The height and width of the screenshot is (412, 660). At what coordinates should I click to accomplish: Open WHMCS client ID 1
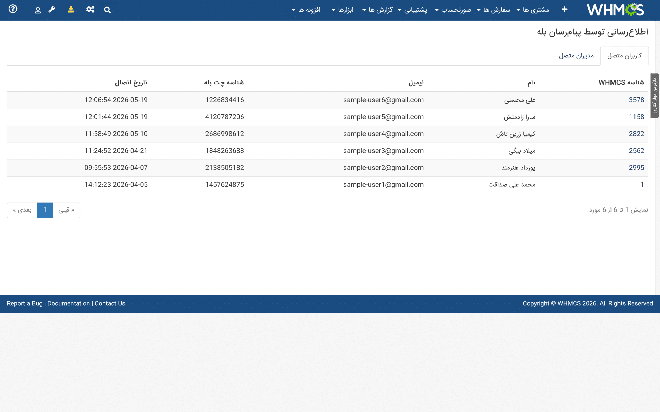[x=642, y=185]
